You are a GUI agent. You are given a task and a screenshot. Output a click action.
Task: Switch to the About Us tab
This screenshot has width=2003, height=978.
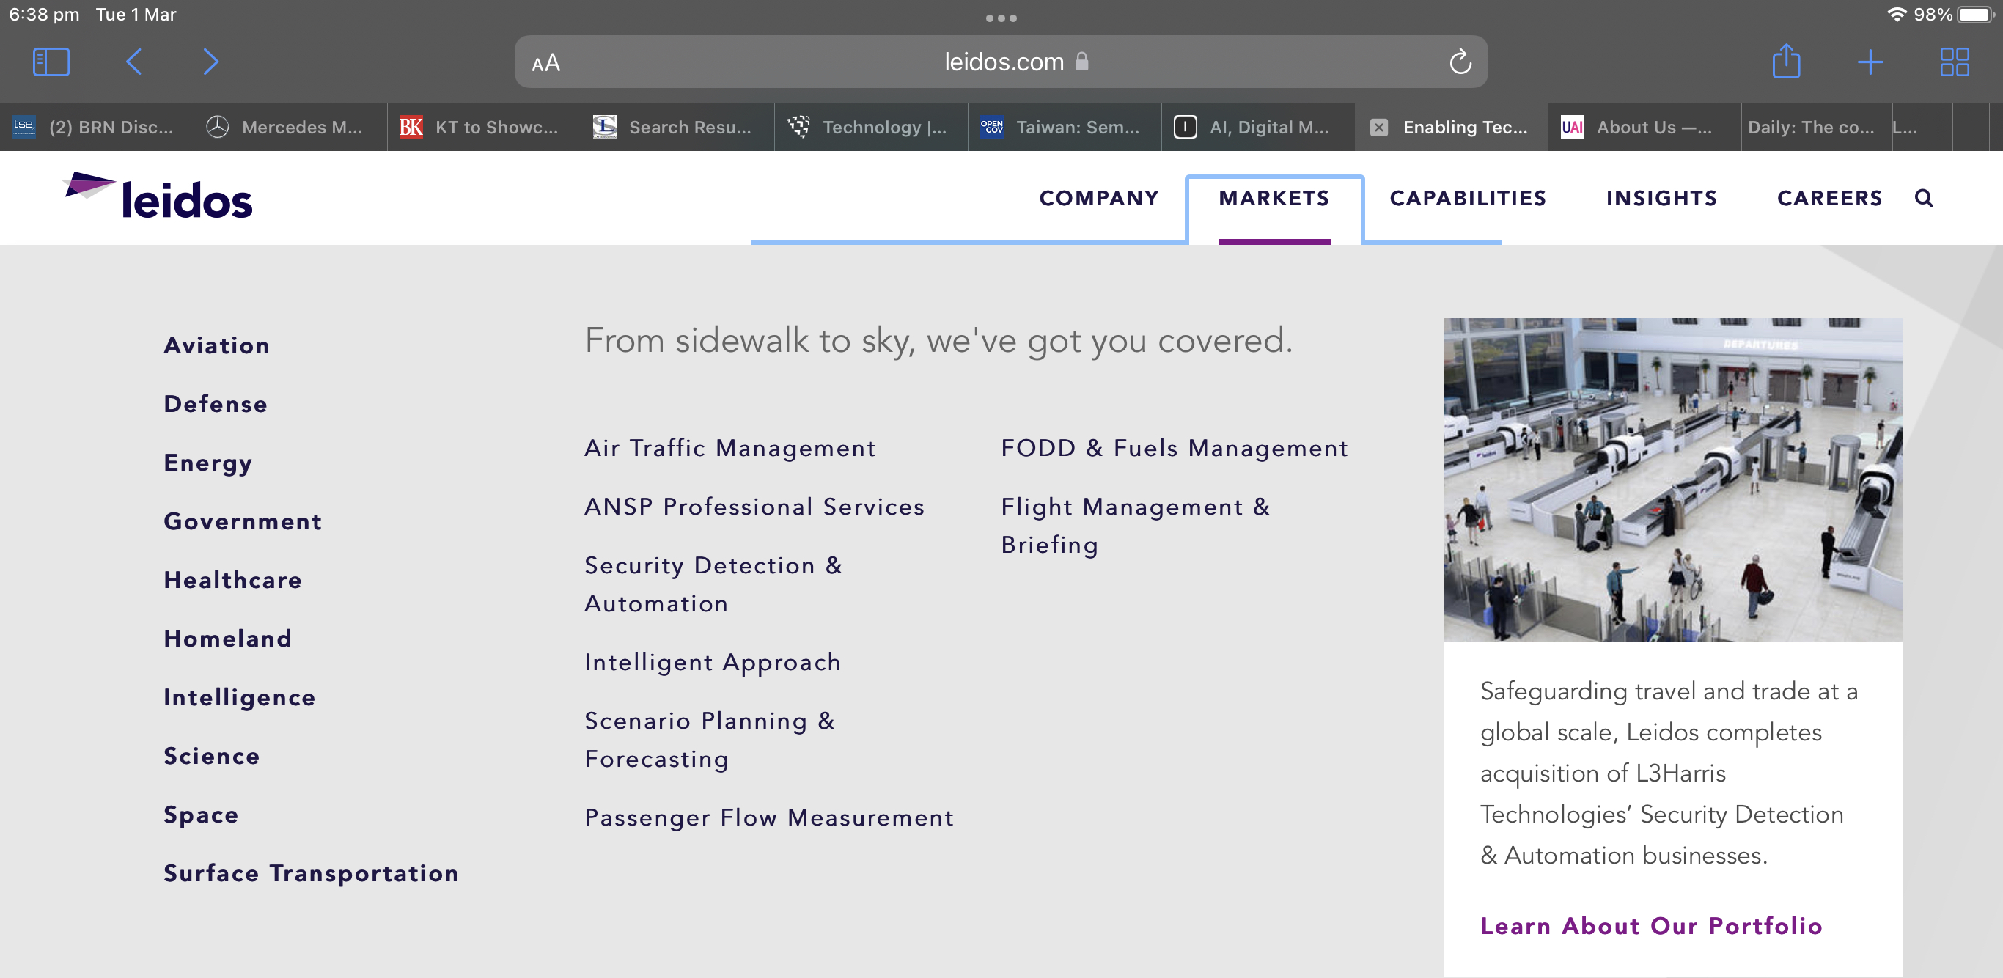pos(1644,127)
